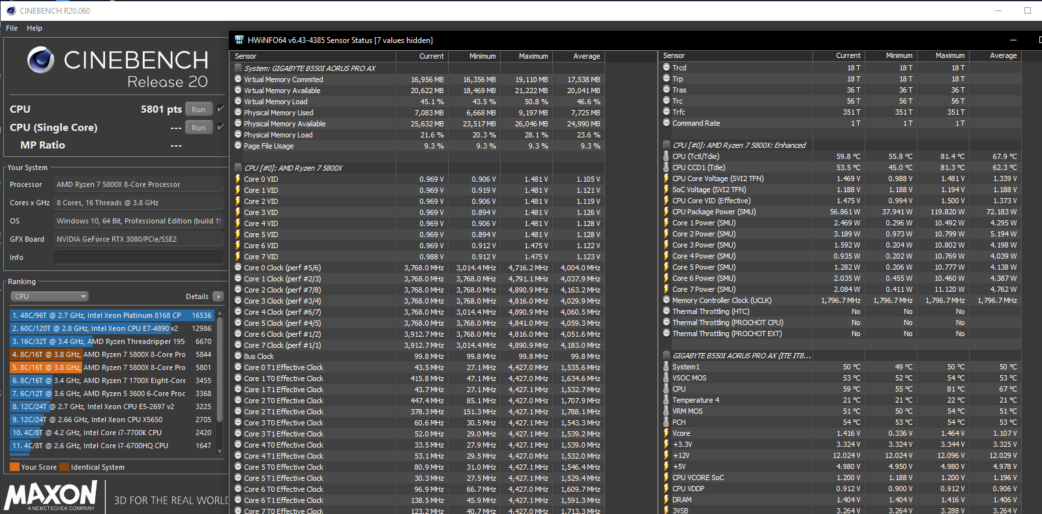Click the MAXON logo at bottom left
Image resolution: width=1042 pixels, height=514 pixels.
click(x=51, y=495)
